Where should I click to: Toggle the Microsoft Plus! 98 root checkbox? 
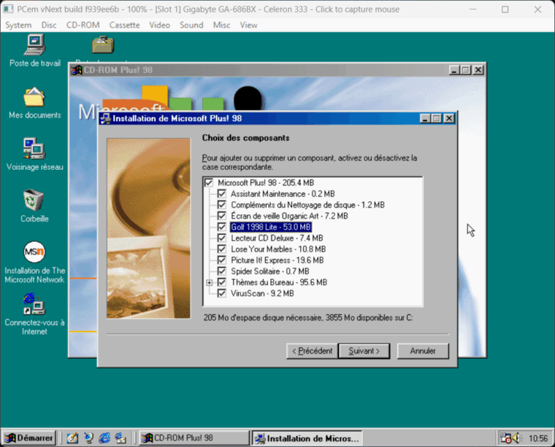pos(209,183)
